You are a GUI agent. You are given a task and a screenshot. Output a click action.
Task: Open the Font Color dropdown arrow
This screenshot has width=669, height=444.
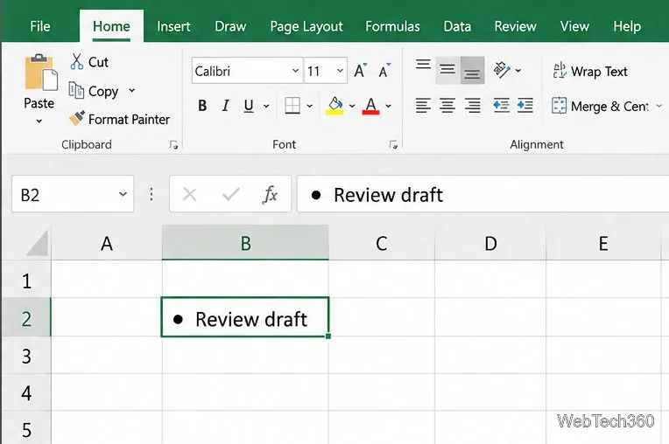tap(388, 106)
